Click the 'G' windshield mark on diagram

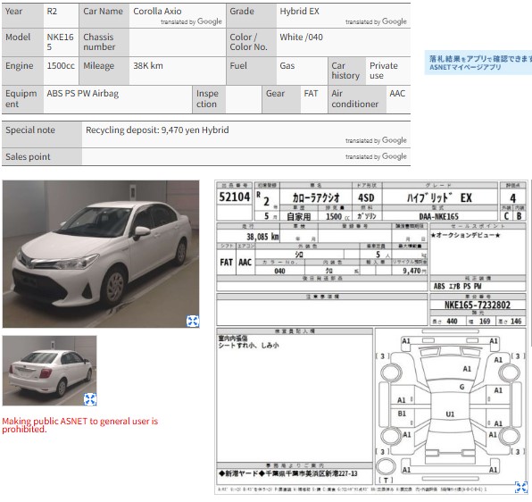461,387
